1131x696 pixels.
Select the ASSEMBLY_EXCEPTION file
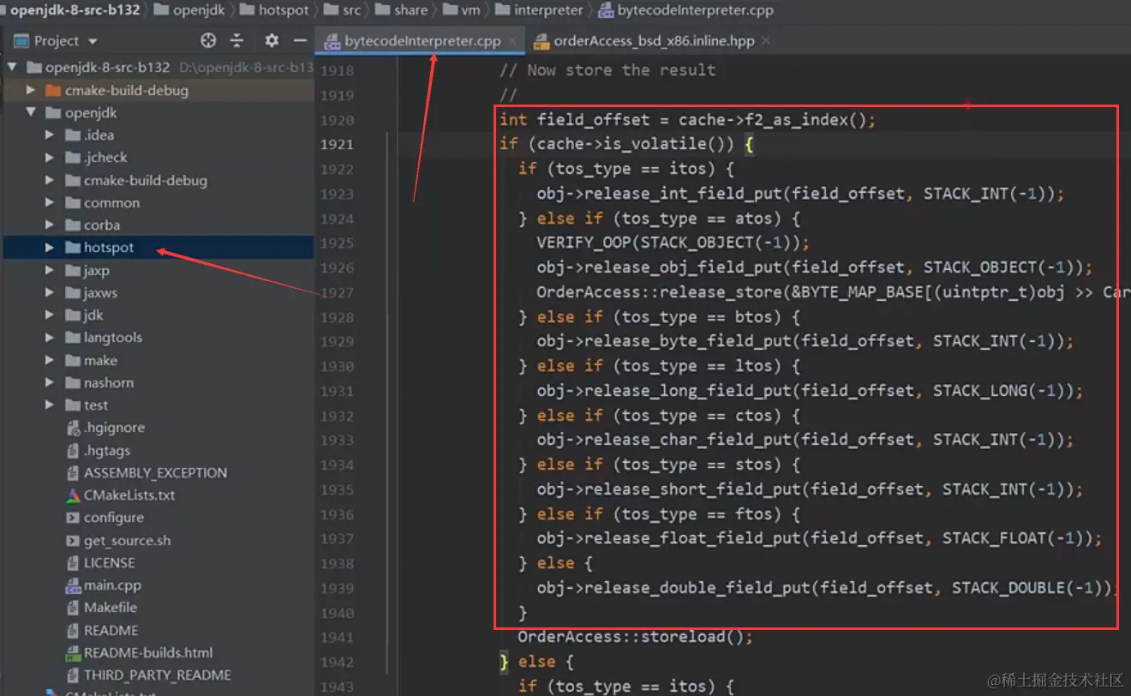pyautogui.click(x=158, y=472)
